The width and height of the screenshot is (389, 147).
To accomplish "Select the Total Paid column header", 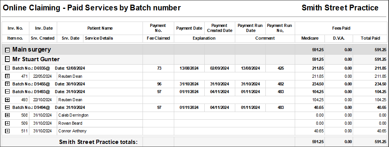I will pos(370,38).
